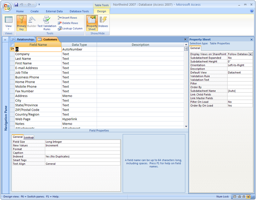Image resolution: width=256 pixels, height=200 pixels.
Task: Click the Memo data type for Address
Action: click(79, 96)
